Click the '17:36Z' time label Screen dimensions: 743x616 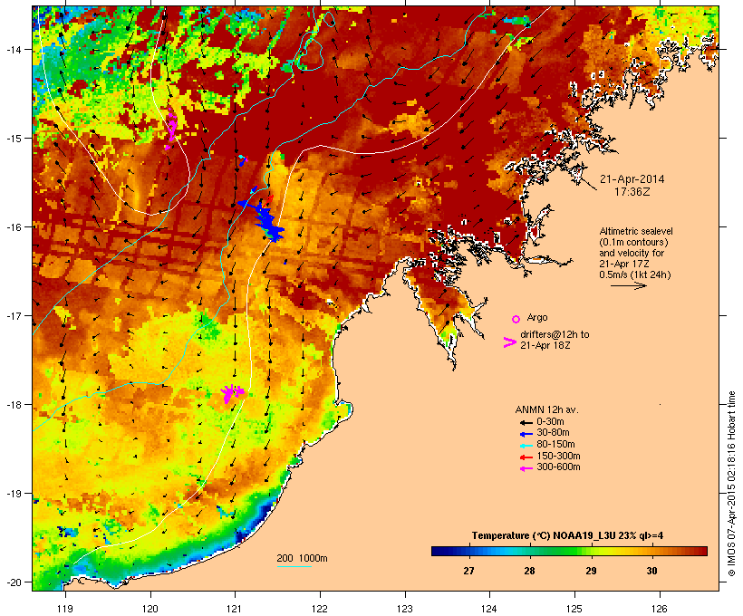point(632,192)
